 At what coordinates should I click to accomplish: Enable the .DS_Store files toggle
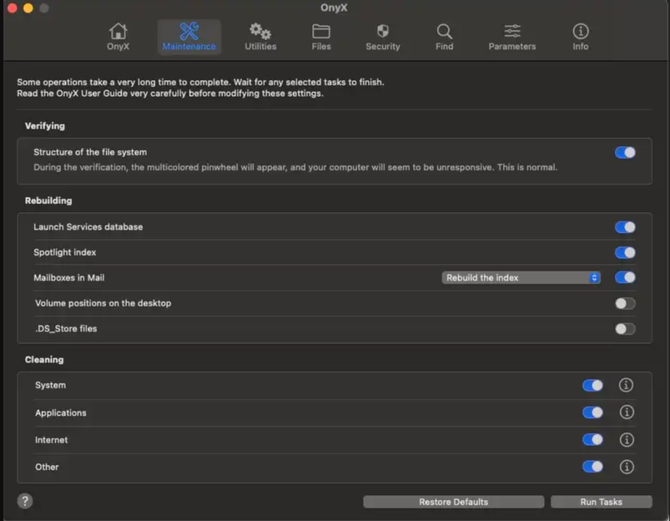coord(625,329)
